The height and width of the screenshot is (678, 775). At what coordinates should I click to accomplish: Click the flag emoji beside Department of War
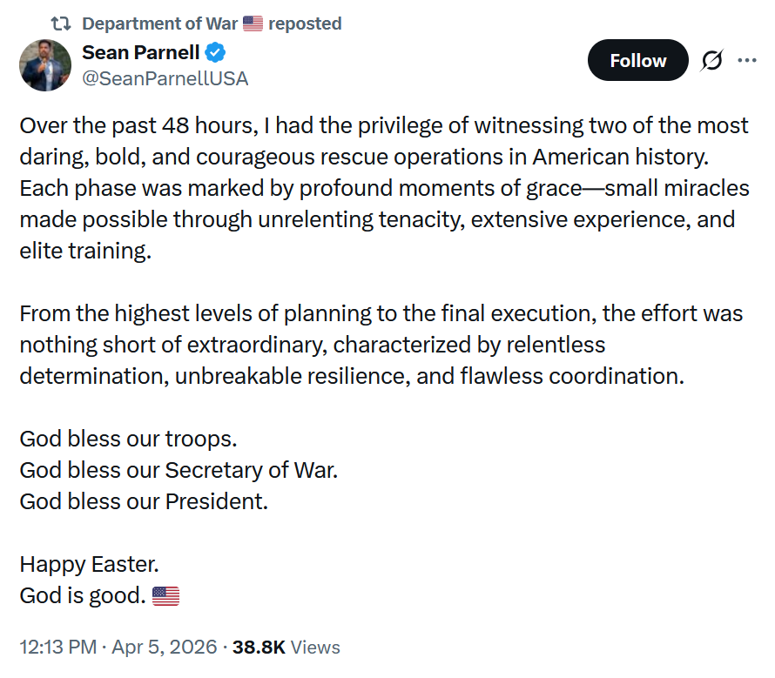pyautogui.click(x=253, y=23)
